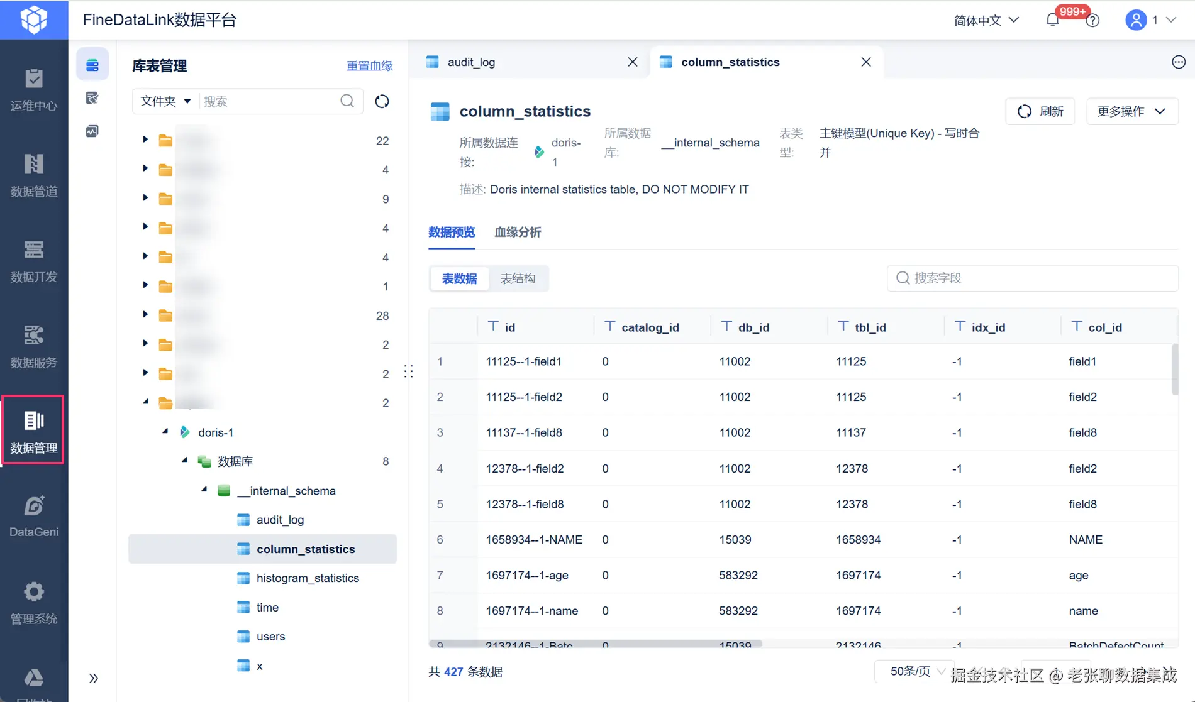Viewport: 1195px width, 702px height.
Task: Switch to the 表数据 view
Action: [x=459, y=278]
